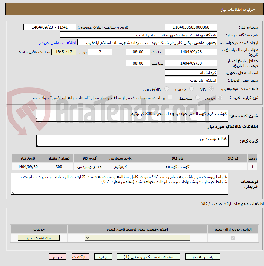Click the خروج exit button

click(57, 257)
